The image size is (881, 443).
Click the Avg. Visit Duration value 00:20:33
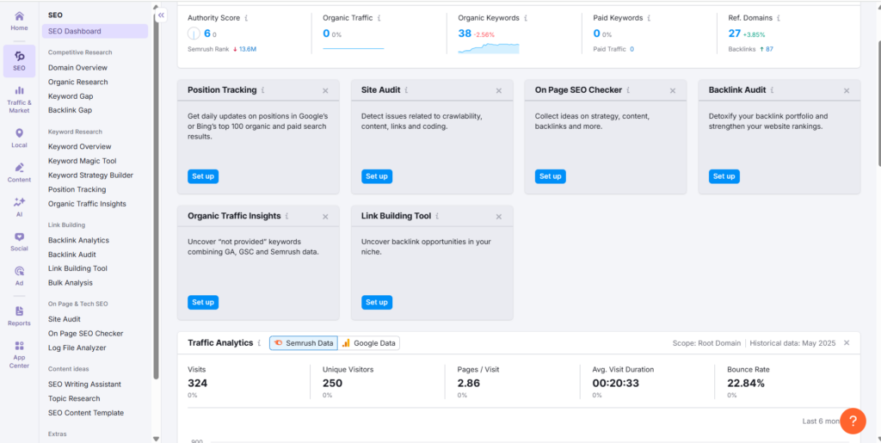click(x=615, y=384)
